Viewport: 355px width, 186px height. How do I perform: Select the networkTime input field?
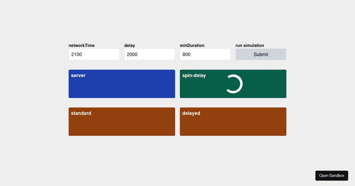[x=94, y=54]
